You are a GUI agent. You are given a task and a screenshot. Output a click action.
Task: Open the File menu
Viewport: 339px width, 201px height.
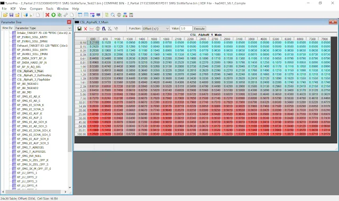pos(4,8)
